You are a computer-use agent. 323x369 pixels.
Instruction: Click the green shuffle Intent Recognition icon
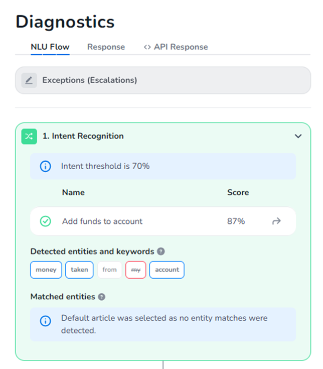(29, 136)
